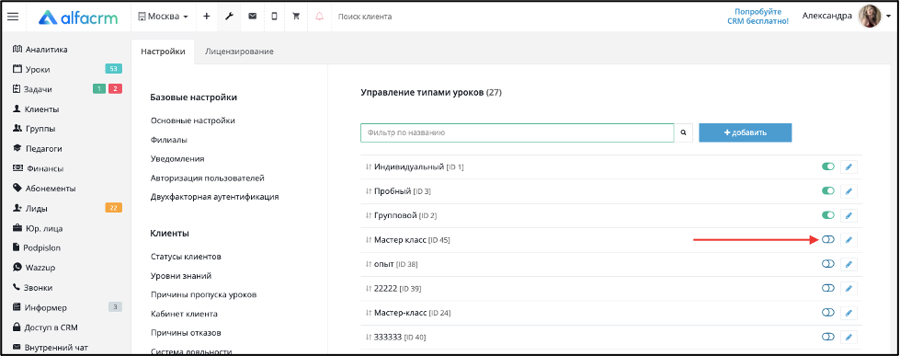Open the envelope mail icon
Image resolution: width=900 pixels, height=356 pixels.
click(x=252, y=17)
